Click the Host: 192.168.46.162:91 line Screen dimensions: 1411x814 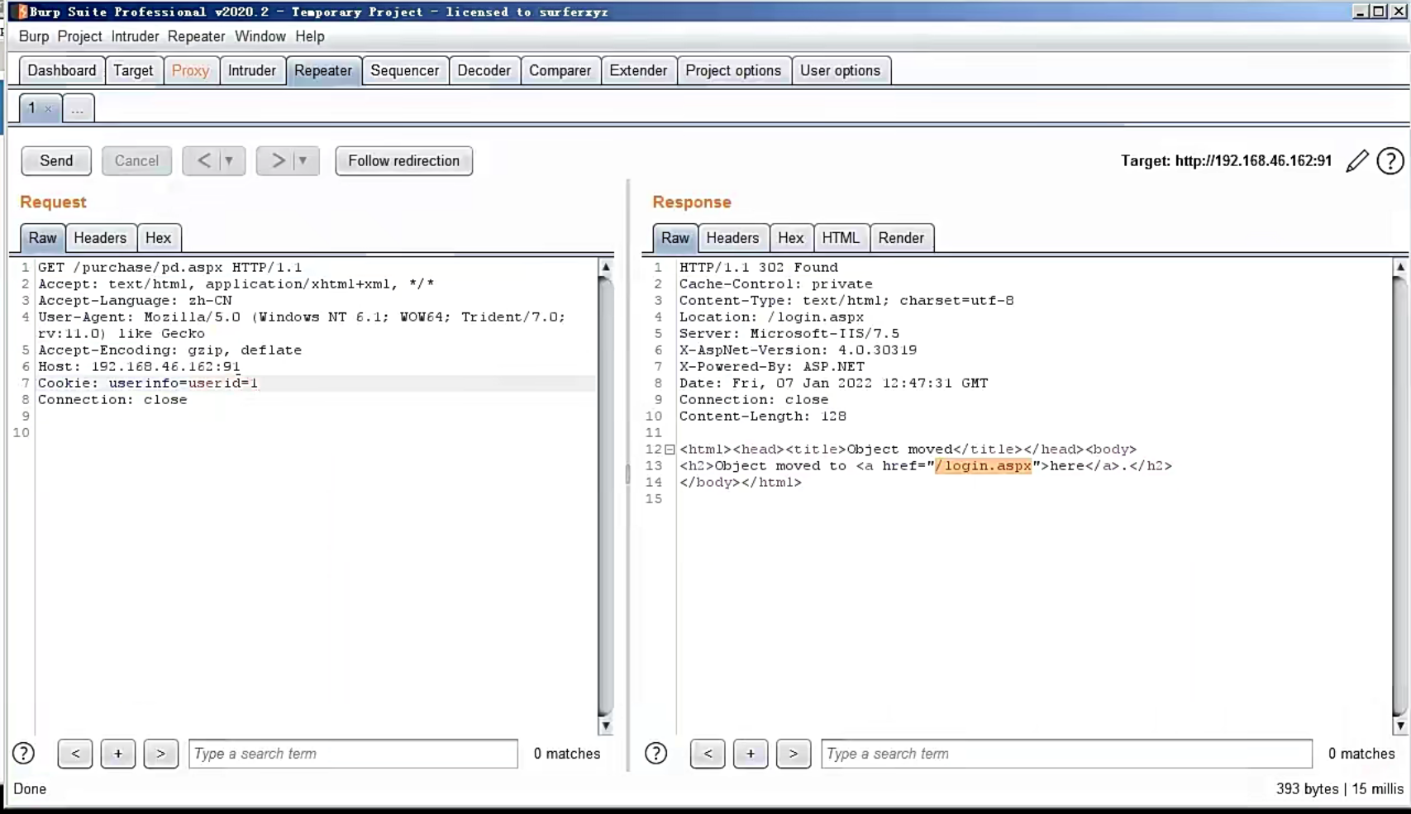click(139, 367)
